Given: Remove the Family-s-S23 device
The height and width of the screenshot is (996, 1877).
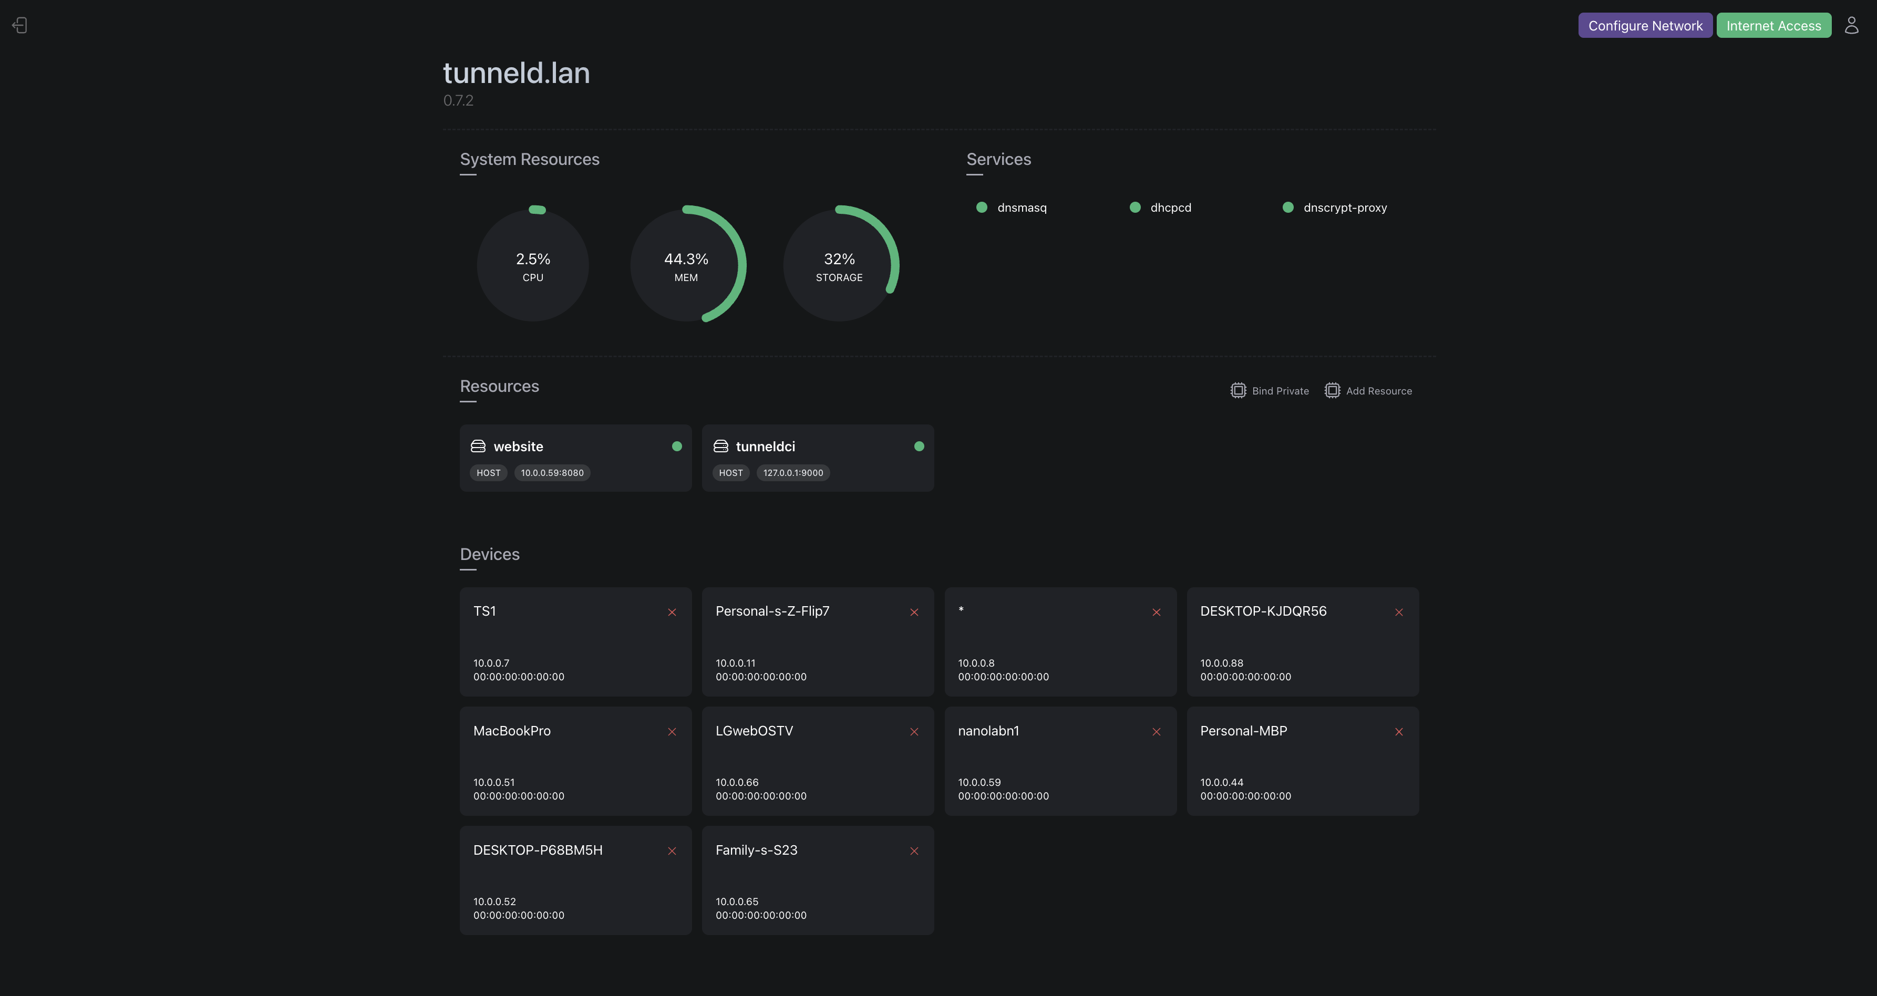Looking at the screenshot, I should click(914, 850).
